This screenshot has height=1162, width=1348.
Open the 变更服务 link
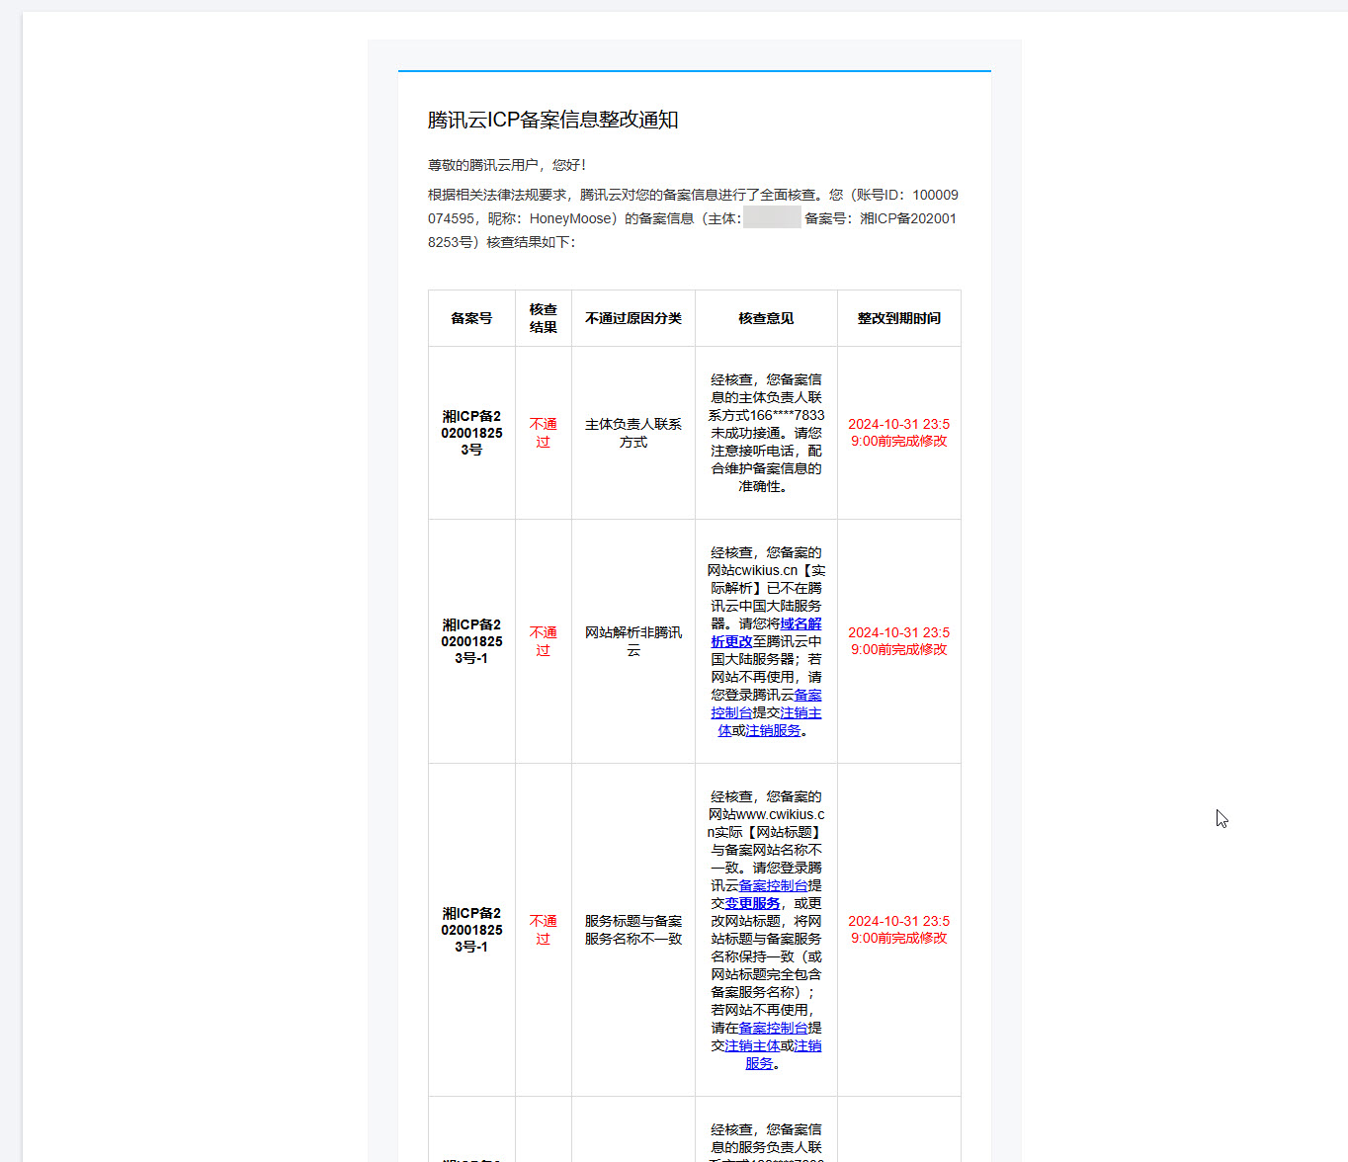coord(752,904)
